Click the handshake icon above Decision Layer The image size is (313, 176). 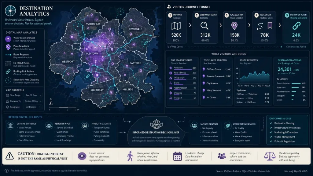pyautogui.click(x=156, y=124)
